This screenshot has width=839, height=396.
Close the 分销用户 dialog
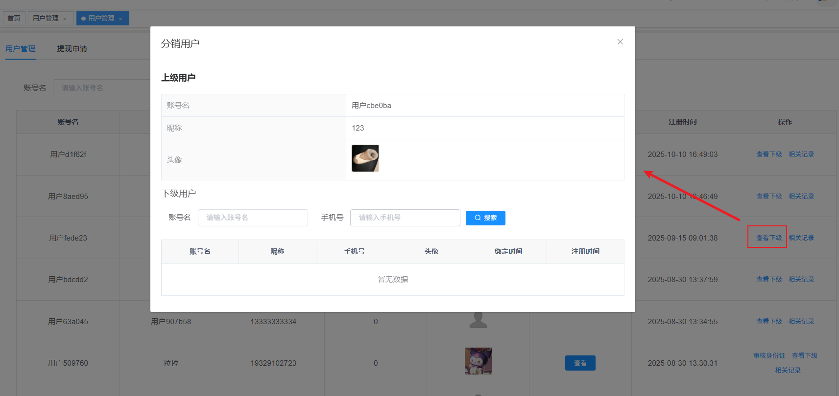[620, 42]
